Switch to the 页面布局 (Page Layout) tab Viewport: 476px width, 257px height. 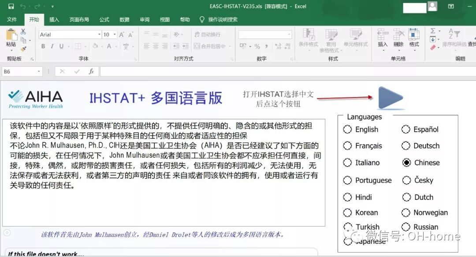[79, 19]
